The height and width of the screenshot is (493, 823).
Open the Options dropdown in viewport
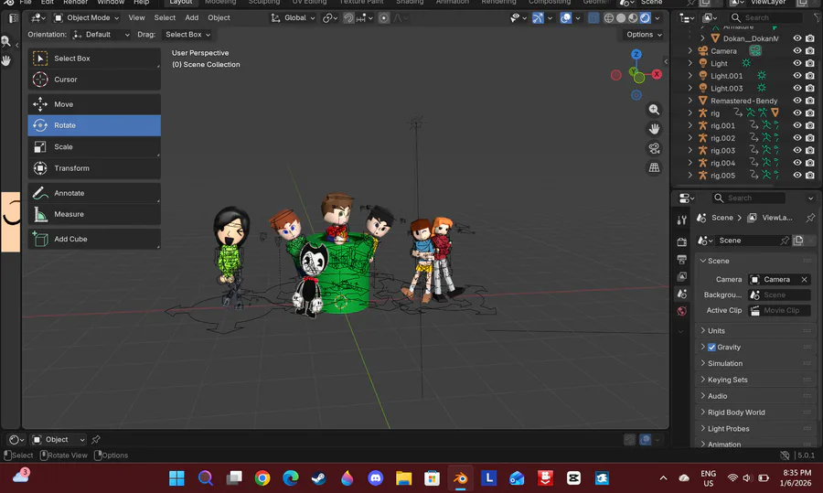click(644, 35)
